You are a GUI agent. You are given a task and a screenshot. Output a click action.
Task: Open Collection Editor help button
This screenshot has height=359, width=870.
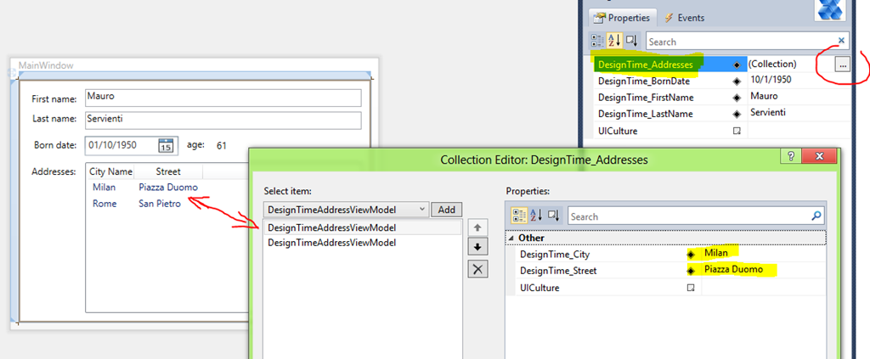pos(791,156)
